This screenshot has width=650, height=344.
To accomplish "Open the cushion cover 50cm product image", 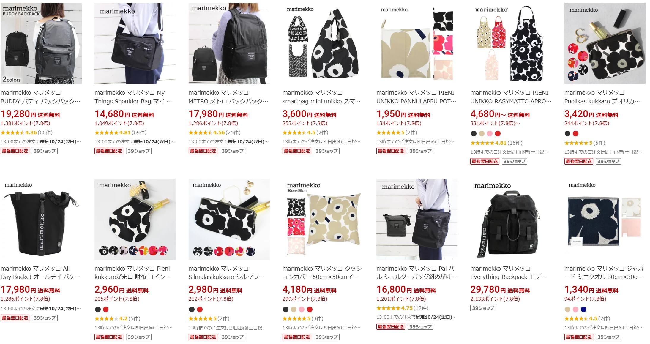I will click(323, 219).
